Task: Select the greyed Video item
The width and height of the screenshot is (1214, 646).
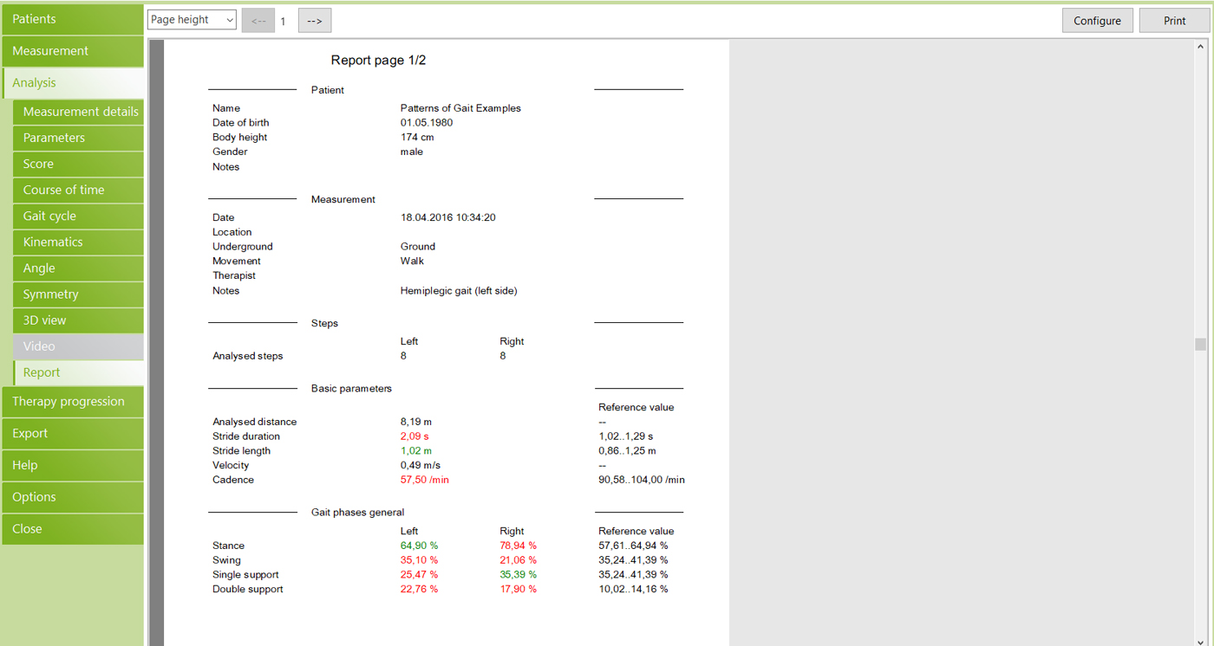Action: (x=78, y=346)
